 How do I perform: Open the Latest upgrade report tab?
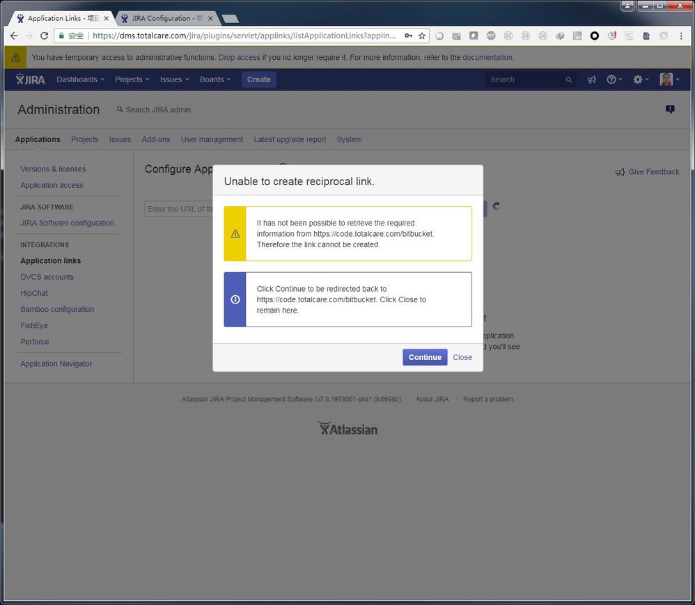(x=290, y=139)
